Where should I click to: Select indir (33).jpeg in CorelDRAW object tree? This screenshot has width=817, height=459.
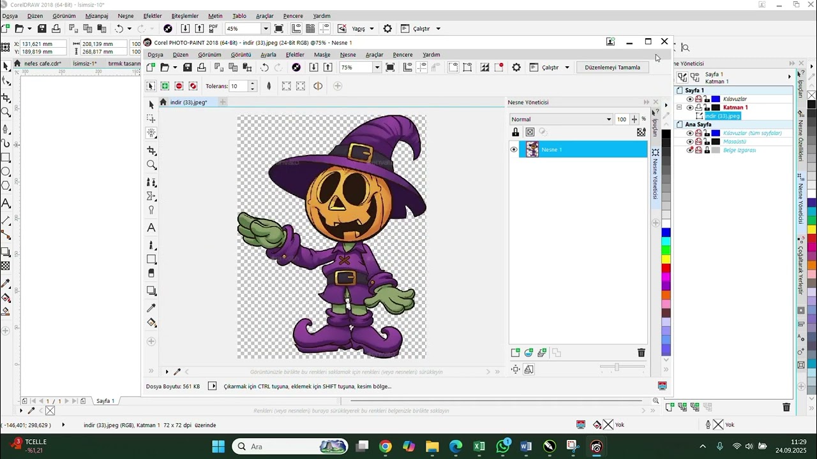pos(722,116)
